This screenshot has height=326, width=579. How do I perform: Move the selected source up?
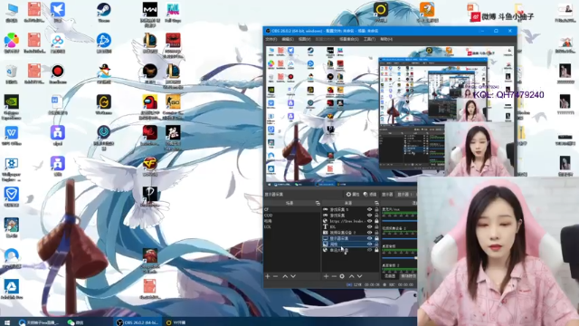[x=352, y=276]
